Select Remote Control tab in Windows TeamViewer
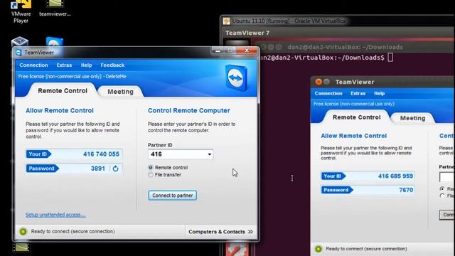Screen dimensions: 455x256 [63, 90]
